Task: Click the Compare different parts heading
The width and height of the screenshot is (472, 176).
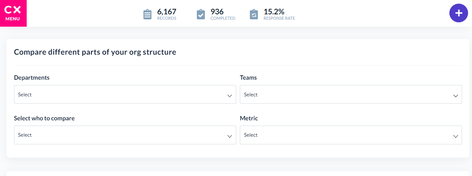Action: [x=95, y=52]
